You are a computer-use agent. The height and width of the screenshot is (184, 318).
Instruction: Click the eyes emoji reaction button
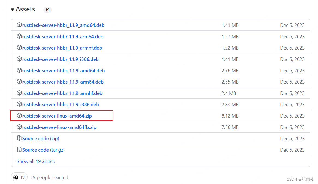pyautogui.click(x=19, y=177)
